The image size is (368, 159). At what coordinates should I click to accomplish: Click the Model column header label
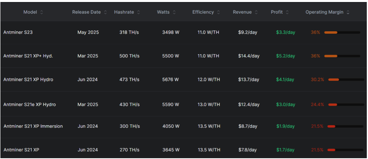click(x=30, y=12)
